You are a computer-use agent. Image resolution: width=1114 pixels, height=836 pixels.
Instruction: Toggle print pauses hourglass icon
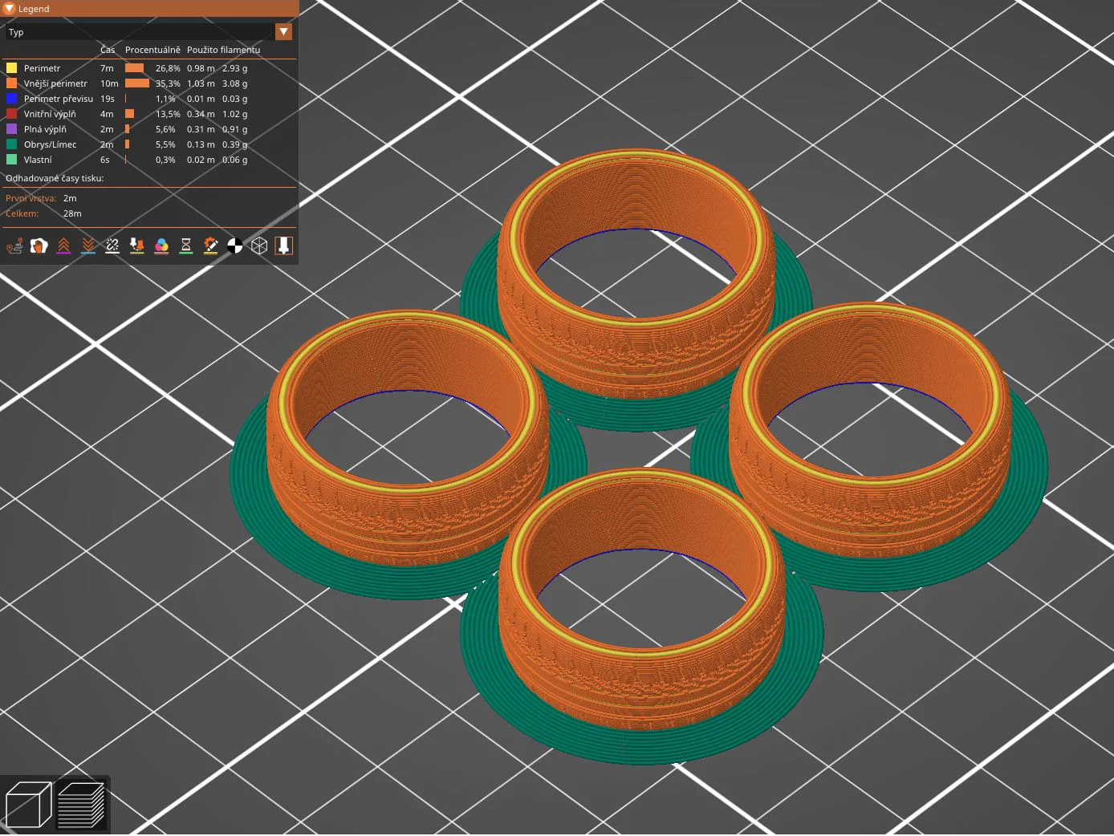186,246
